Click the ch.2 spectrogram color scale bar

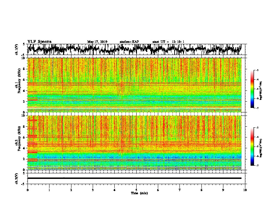click(x=252, y=147)
